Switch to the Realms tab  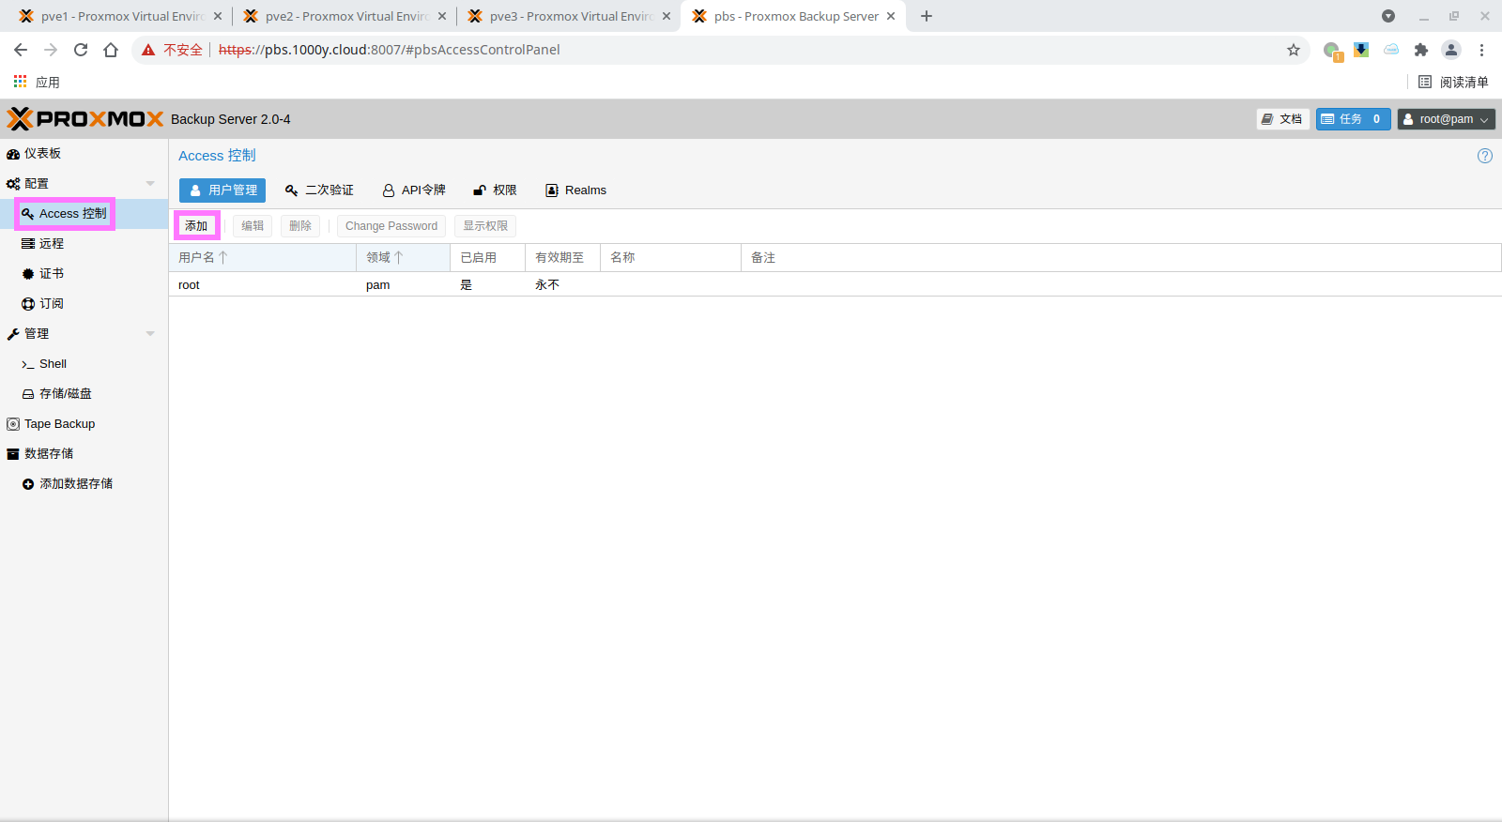(575, 190)
